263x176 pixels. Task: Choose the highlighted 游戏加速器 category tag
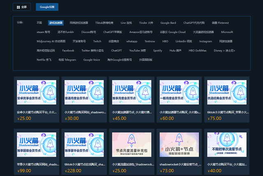[x=56, y=23]
